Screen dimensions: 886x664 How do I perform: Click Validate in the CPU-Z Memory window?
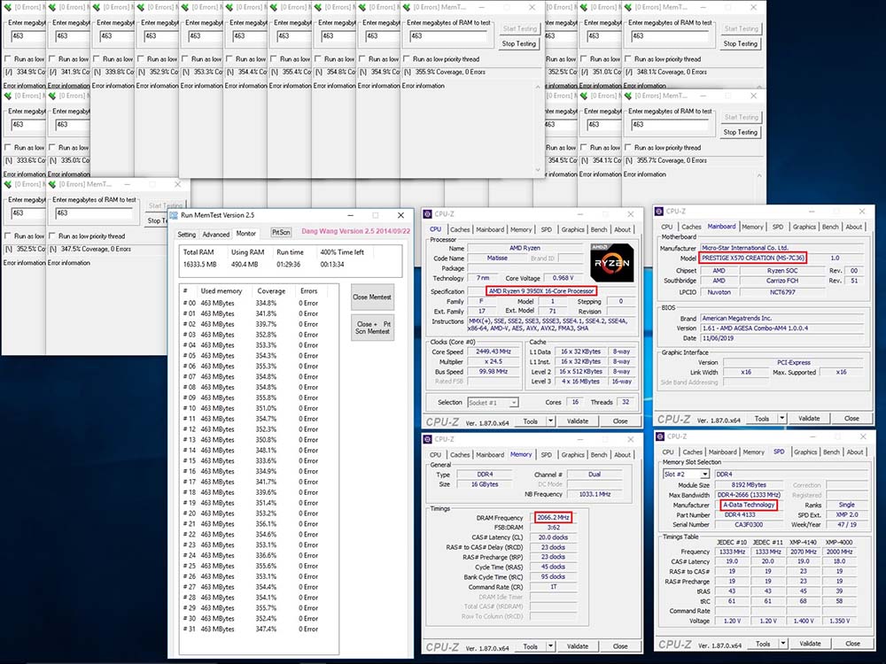point(577,646)
